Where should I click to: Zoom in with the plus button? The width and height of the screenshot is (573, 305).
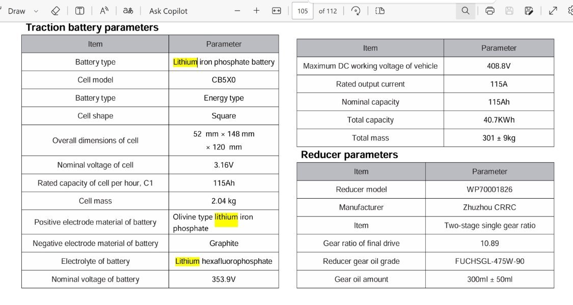[257, 11]
